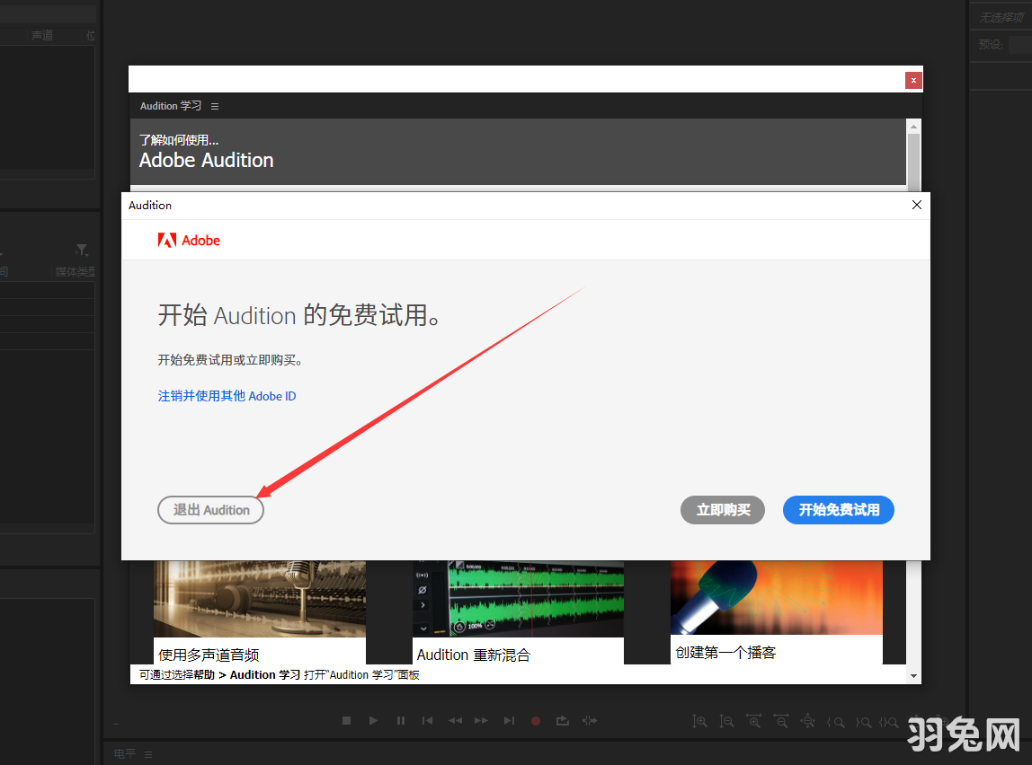This screenshot has width=1032, height=765.
Task: Open the 使用多声道音频 tutorial thumbnail
Action: 259,597
